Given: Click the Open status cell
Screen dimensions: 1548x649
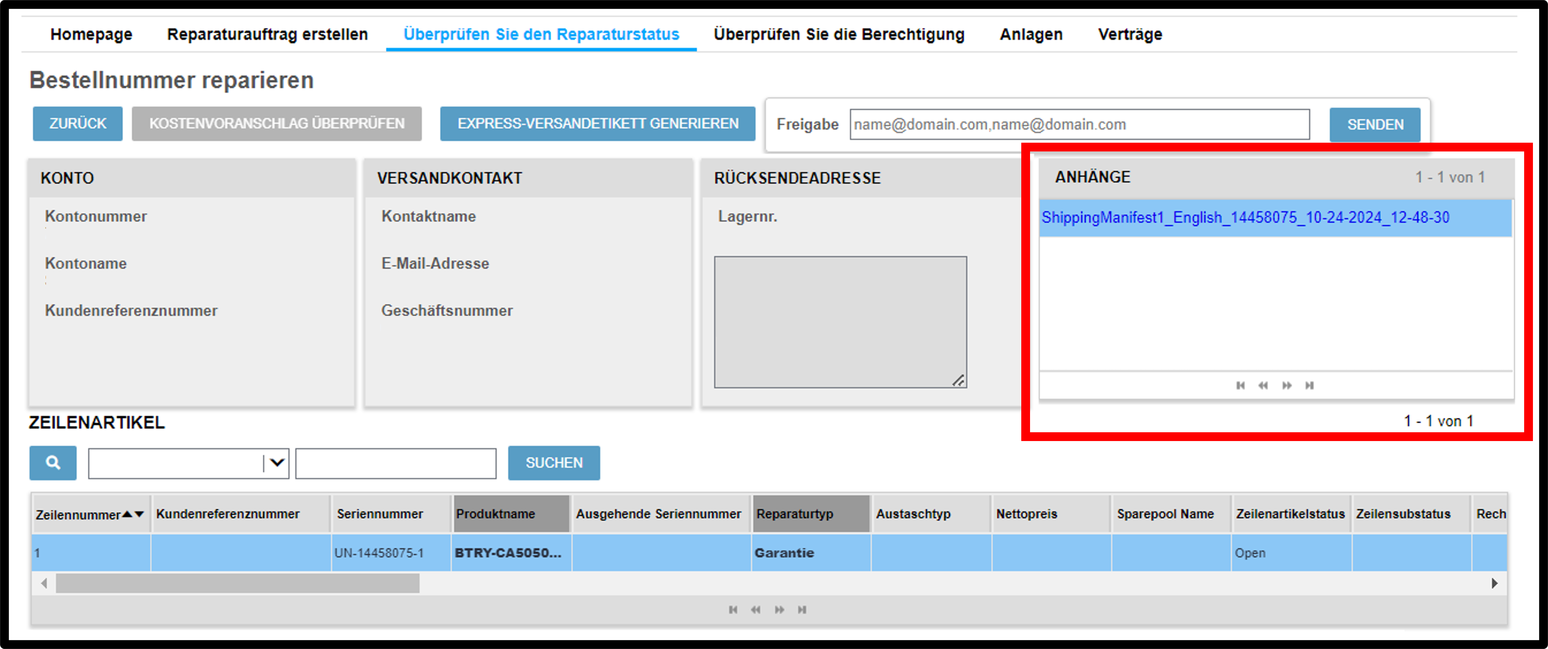Looking at the screenshot, I should point(1291,553).
